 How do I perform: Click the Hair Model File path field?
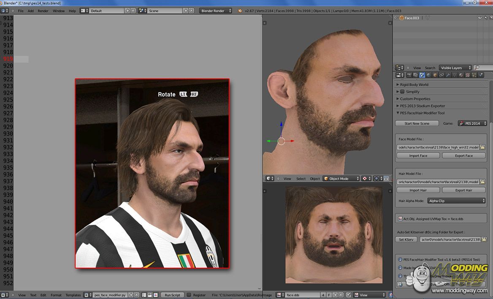[x=438, y=182]
